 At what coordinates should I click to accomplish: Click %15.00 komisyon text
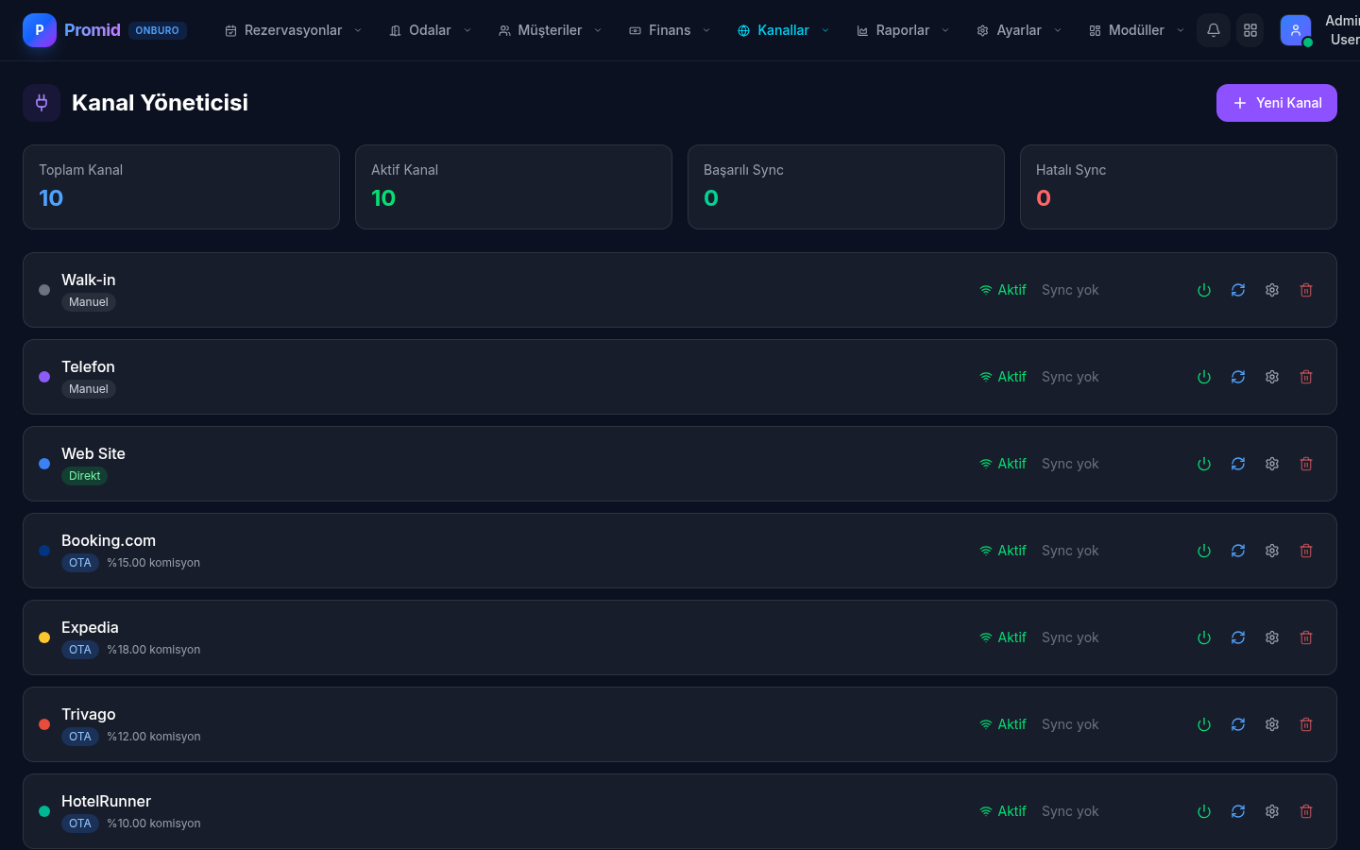pos(154,563)
